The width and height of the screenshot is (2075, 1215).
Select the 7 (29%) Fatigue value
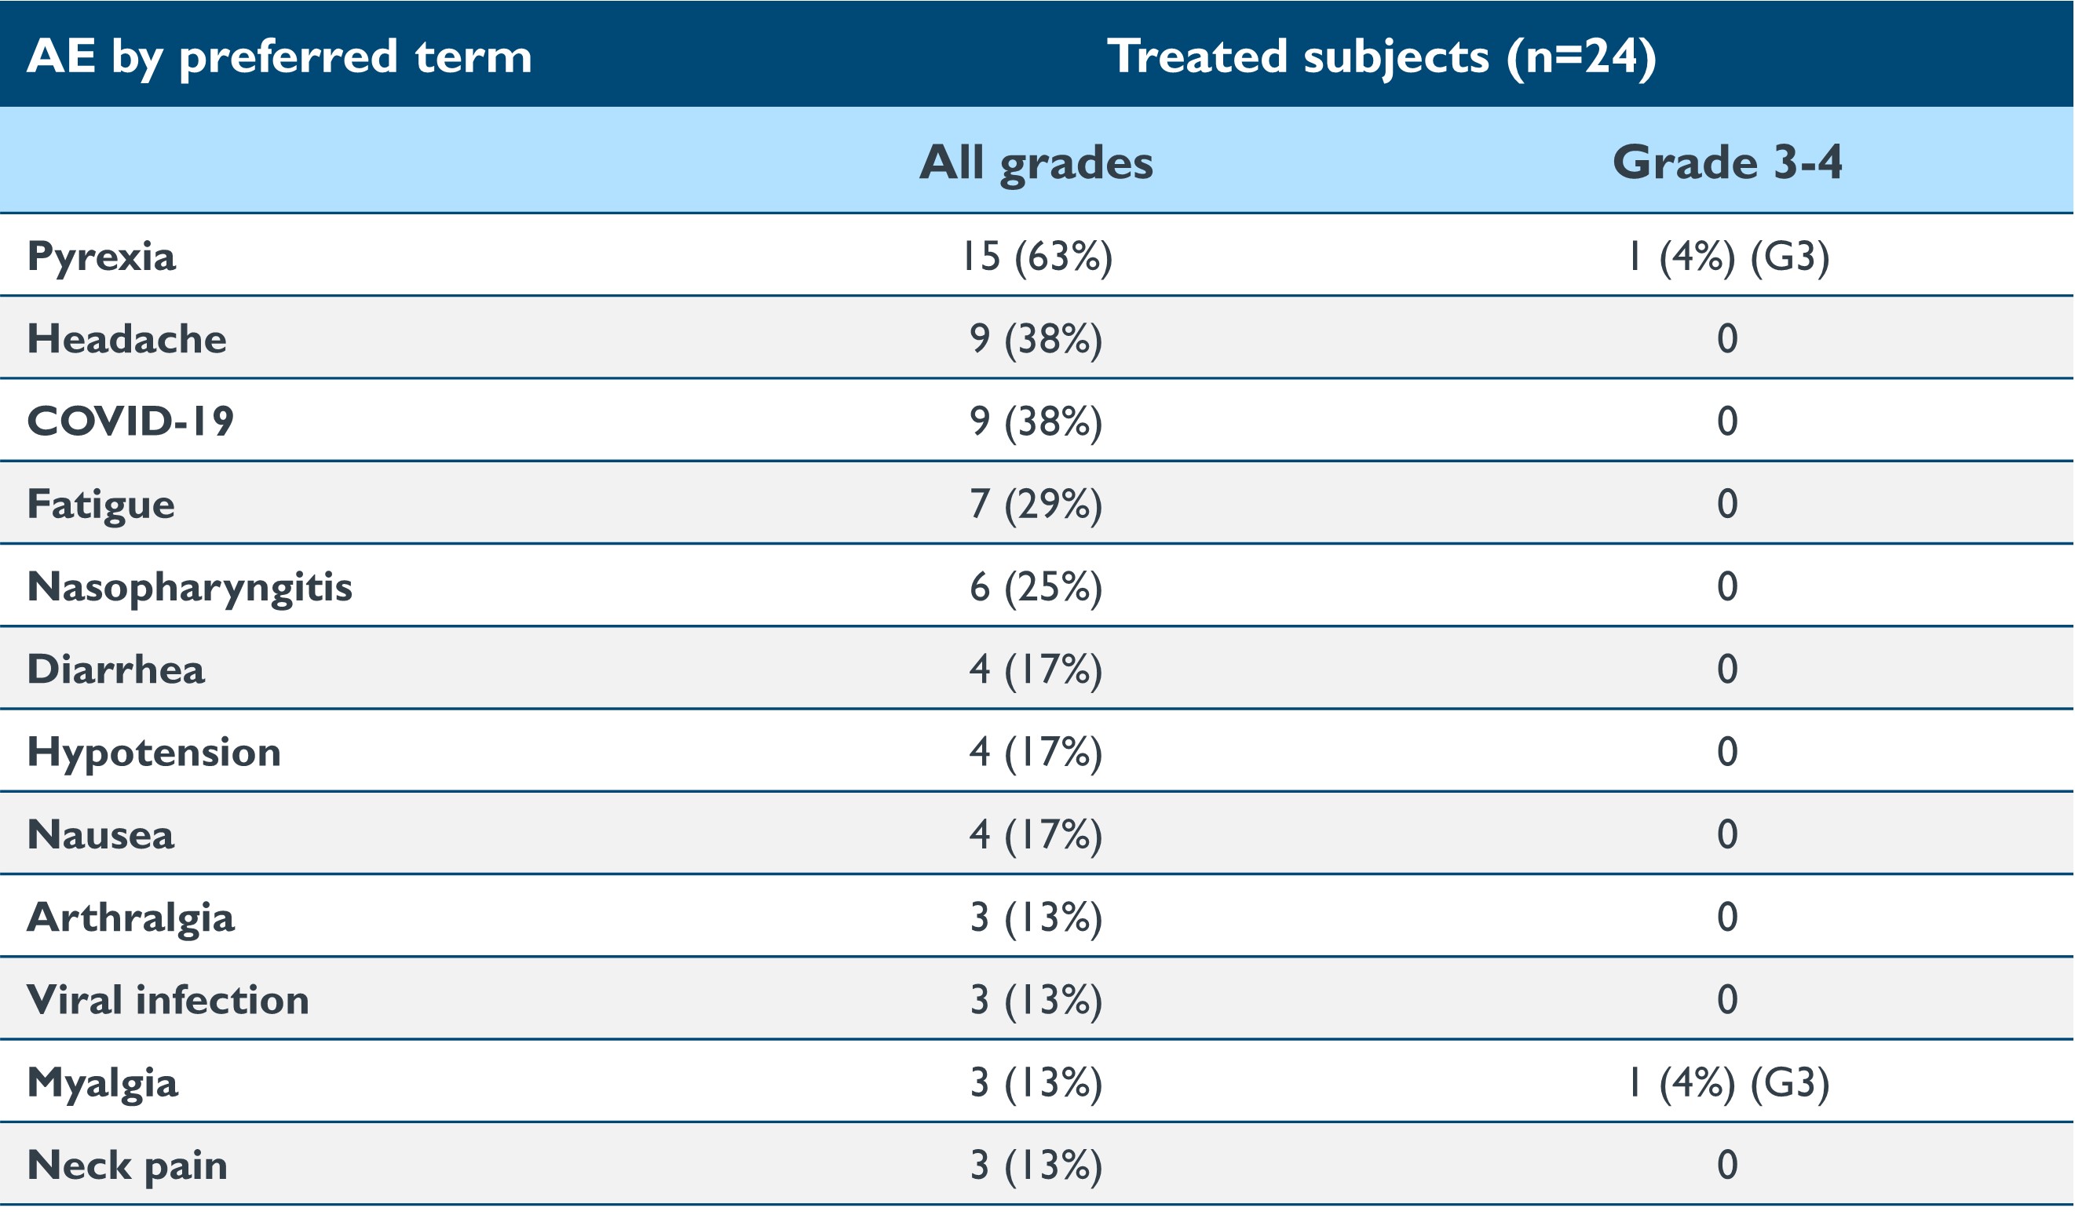pyautogui.click(x=1036, y=504)
